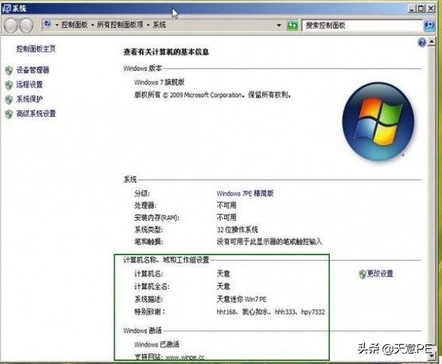Click the 更改设置 link

(380, 273)
